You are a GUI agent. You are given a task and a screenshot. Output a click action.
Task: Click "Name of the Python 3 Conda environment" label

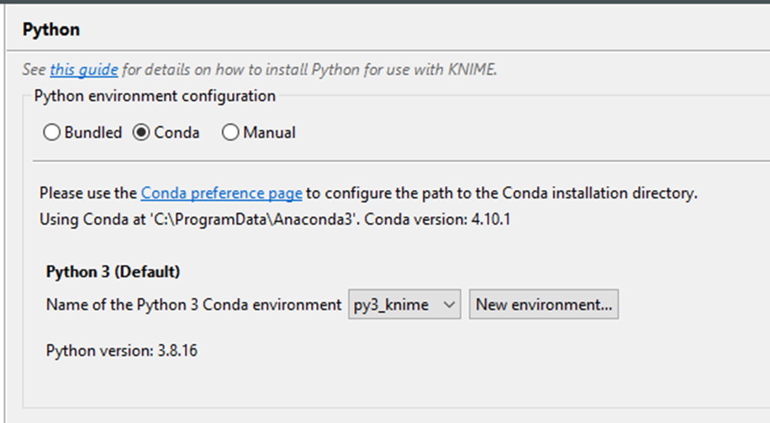(x=193, y=305)
